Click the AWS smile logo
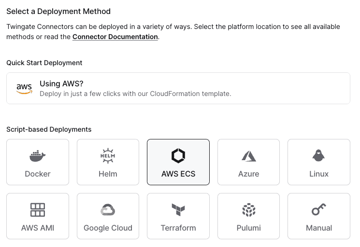 (x=24, y=89)
